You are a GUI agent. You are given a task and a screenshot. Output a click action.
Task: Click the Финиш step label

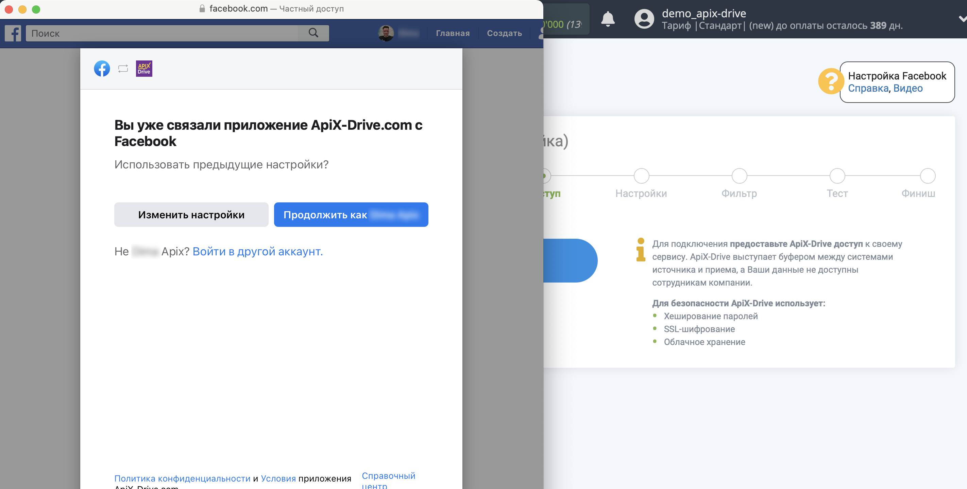918,194
